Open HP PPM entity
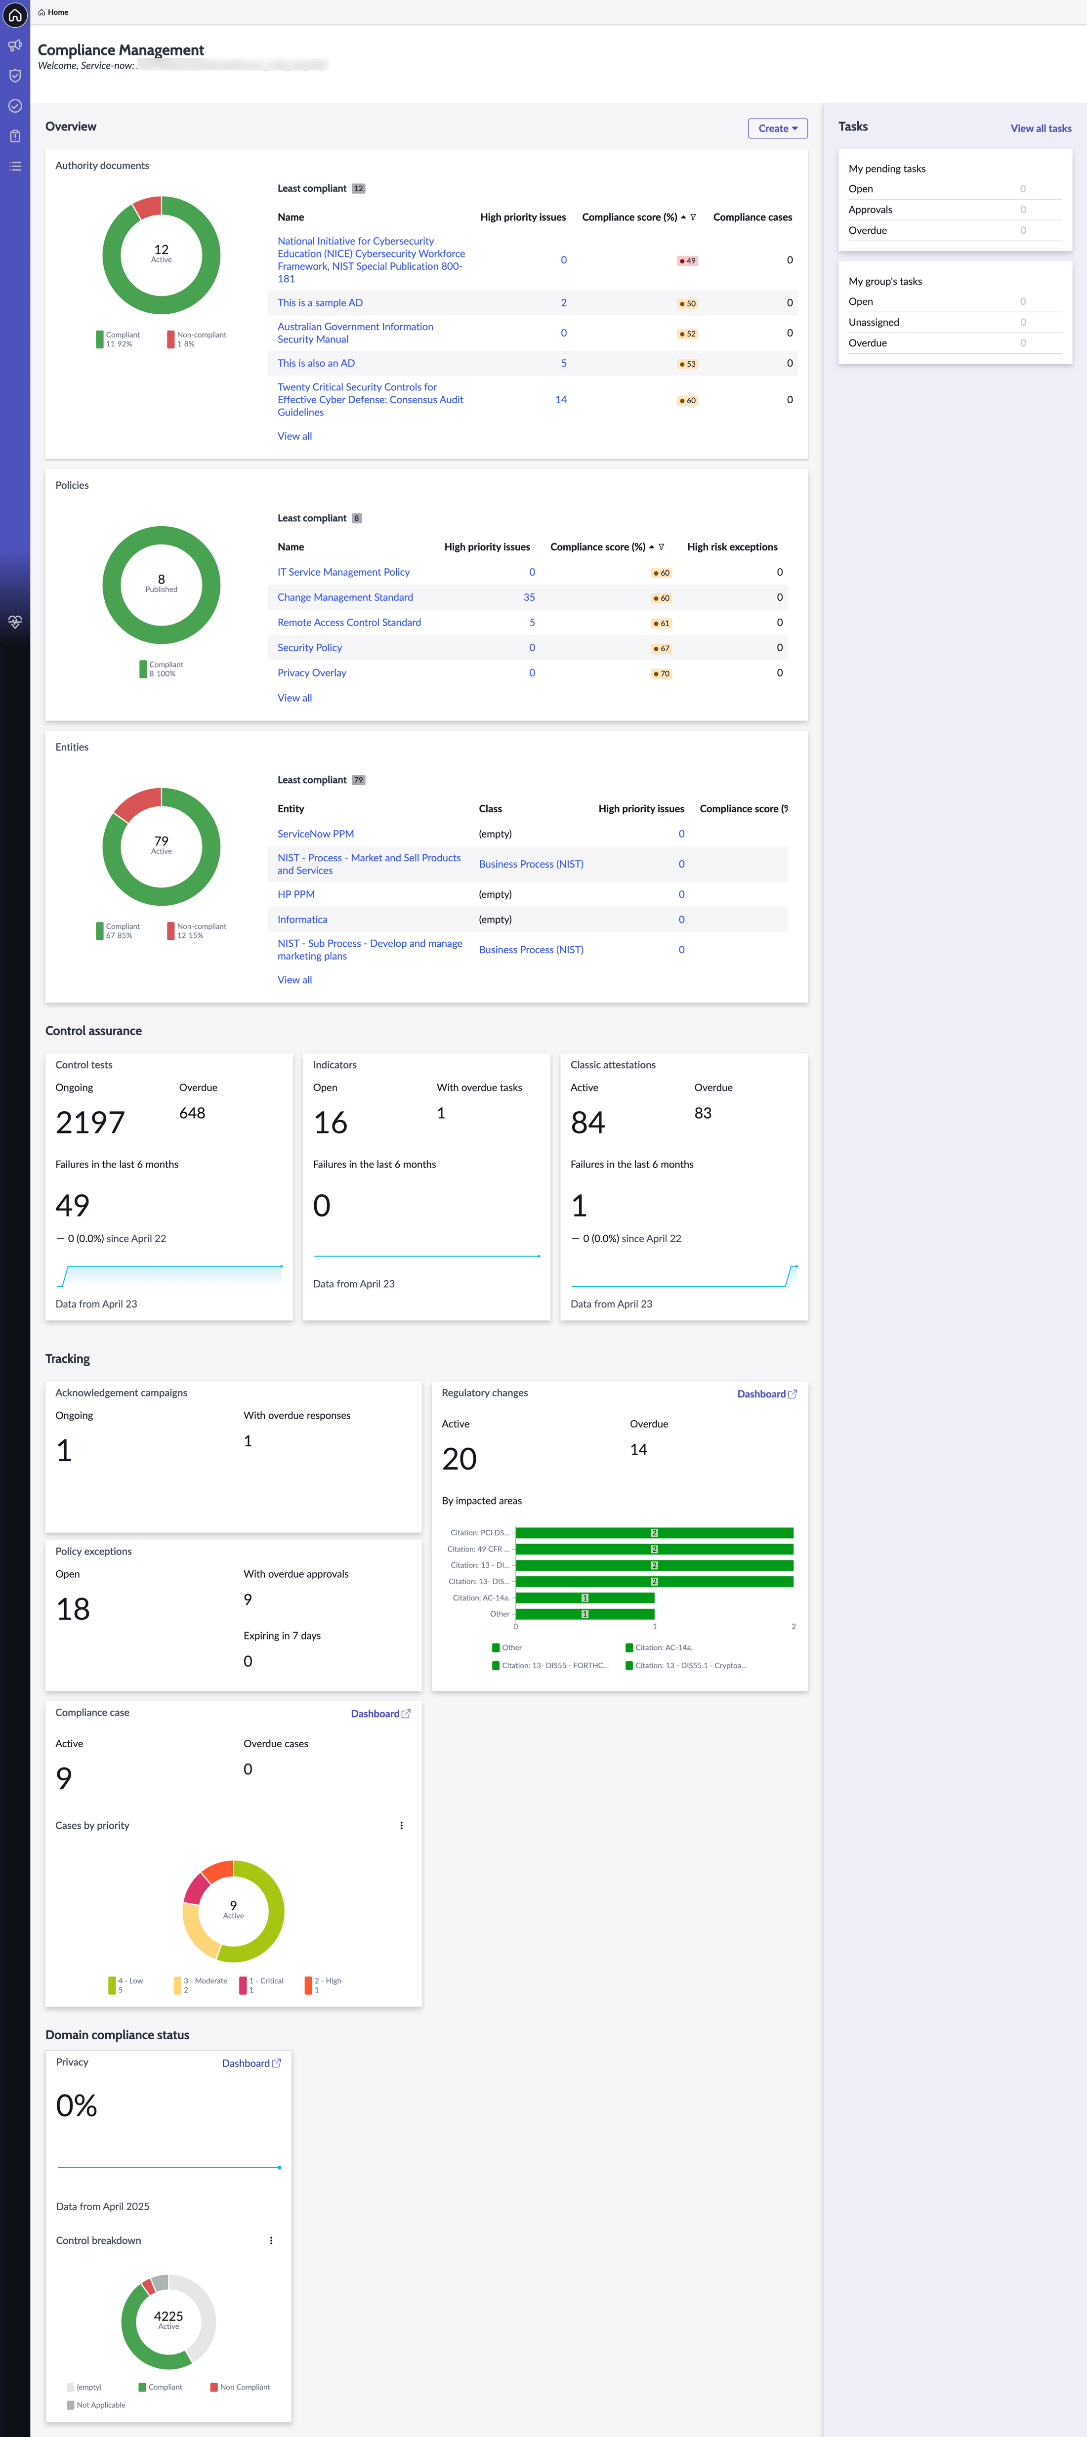The image size is (1087, 2437). (x=296, y=894)
